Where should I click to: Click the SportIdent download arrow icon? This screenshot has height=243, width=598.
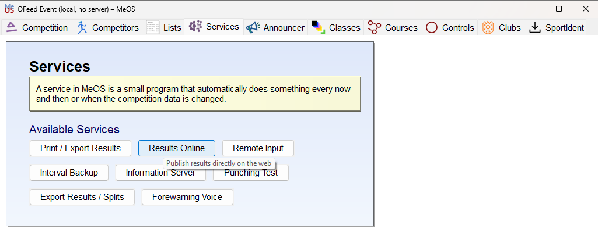536,27
